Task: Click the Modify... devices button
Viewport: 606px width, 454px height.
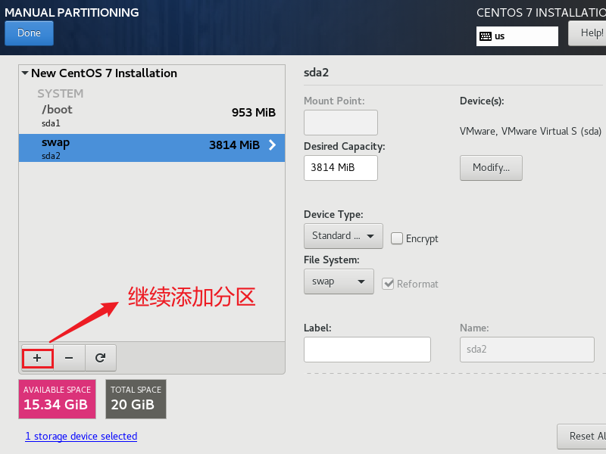Action: pos(491,167)
